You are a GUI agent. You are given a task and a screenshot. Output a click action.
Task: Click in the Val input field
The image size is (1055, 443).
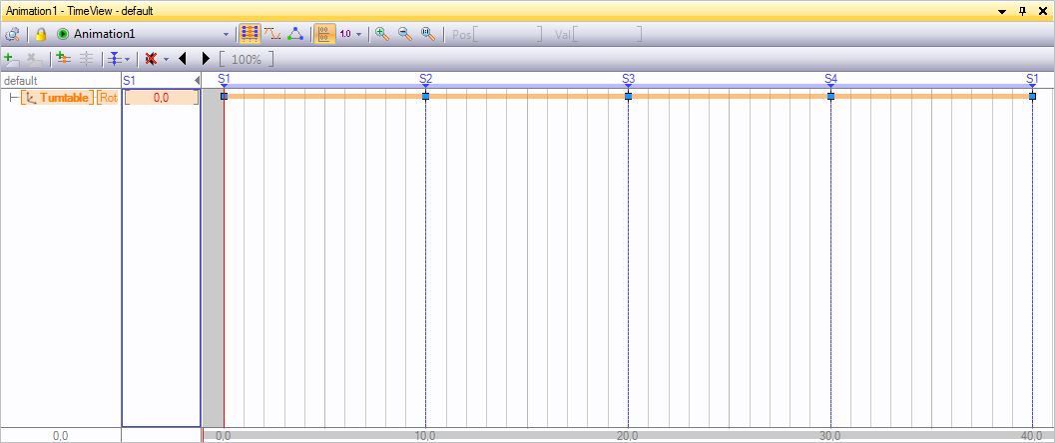click(x=608, y=34)
